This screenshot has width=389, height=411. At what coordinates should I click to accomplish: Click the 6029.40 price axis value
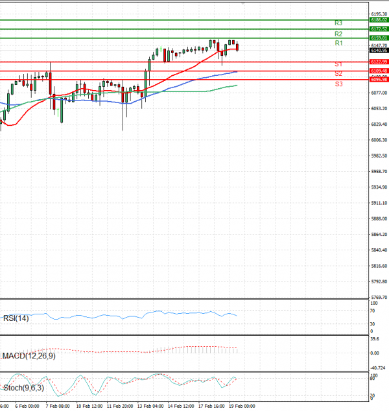tap(379, 124)
